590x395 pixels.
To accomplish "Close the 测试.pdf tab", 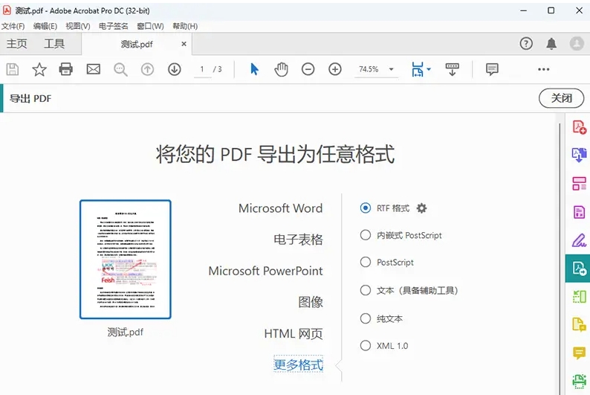I will (184, 44).
